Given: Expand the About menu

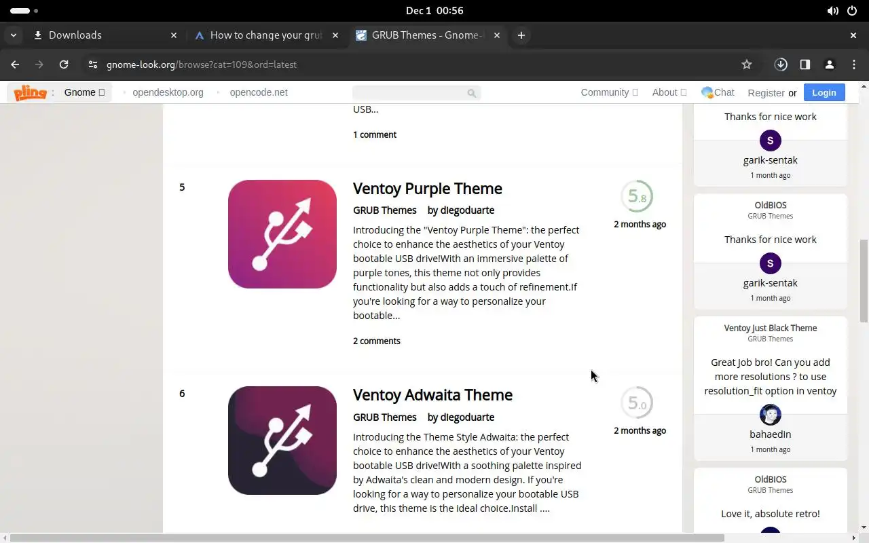Looking at the screenshot, I should pos(669,92).
